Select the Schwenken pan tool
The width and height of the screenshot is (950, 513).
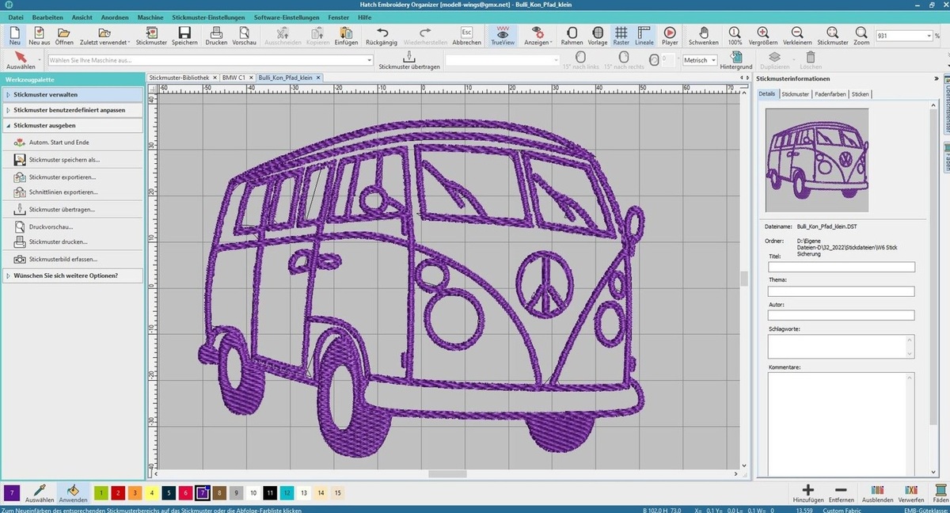pos(703,36)
